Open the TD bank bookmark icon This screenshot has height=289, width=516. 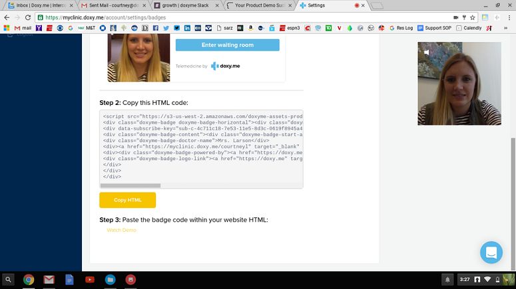[x=328, y=29]
